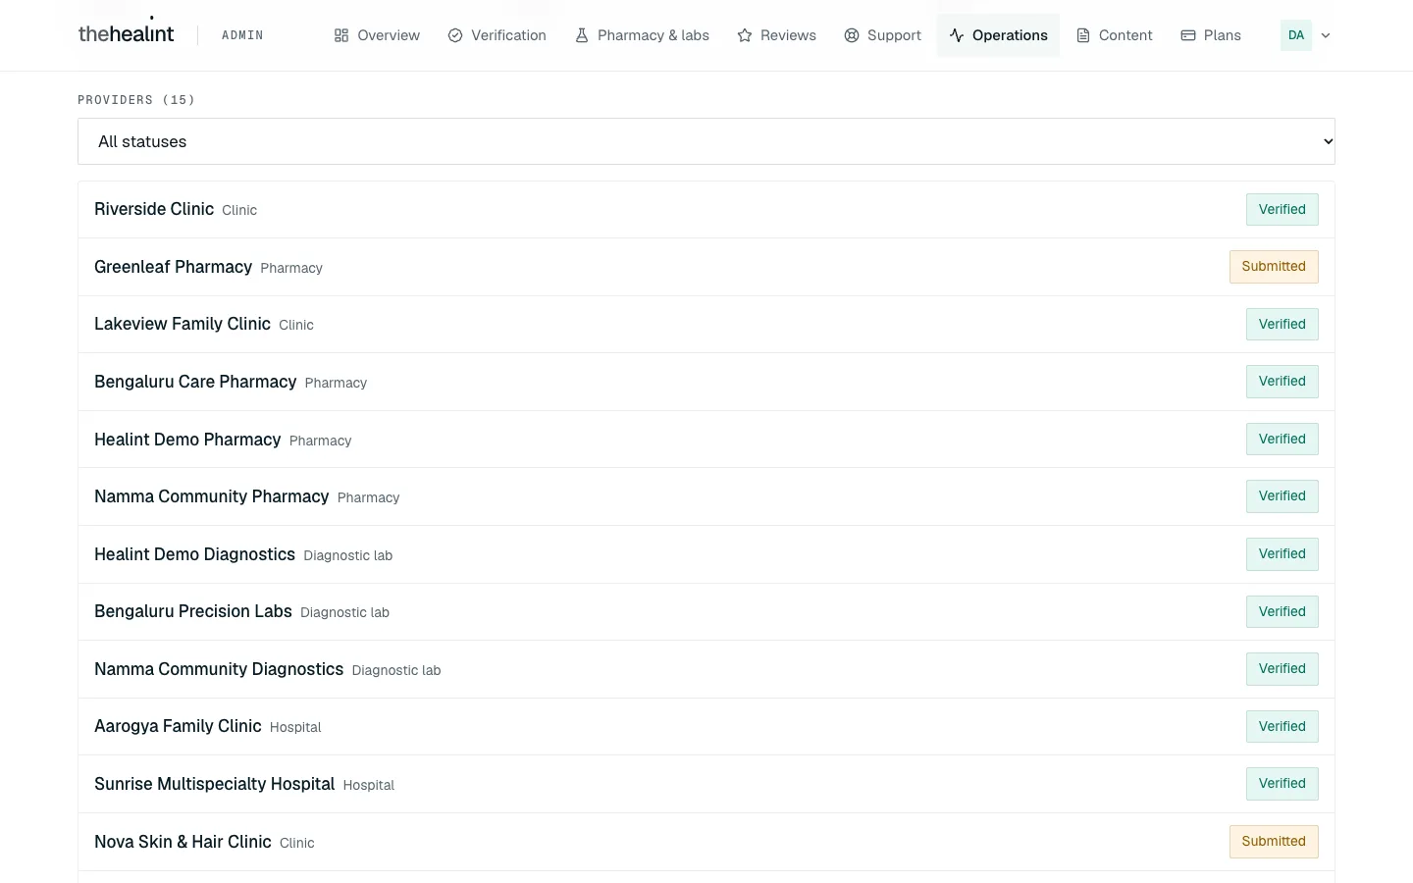Open Nova Skin & Hair Clinic row
The image size is (1413, 883).
[706, 842]
